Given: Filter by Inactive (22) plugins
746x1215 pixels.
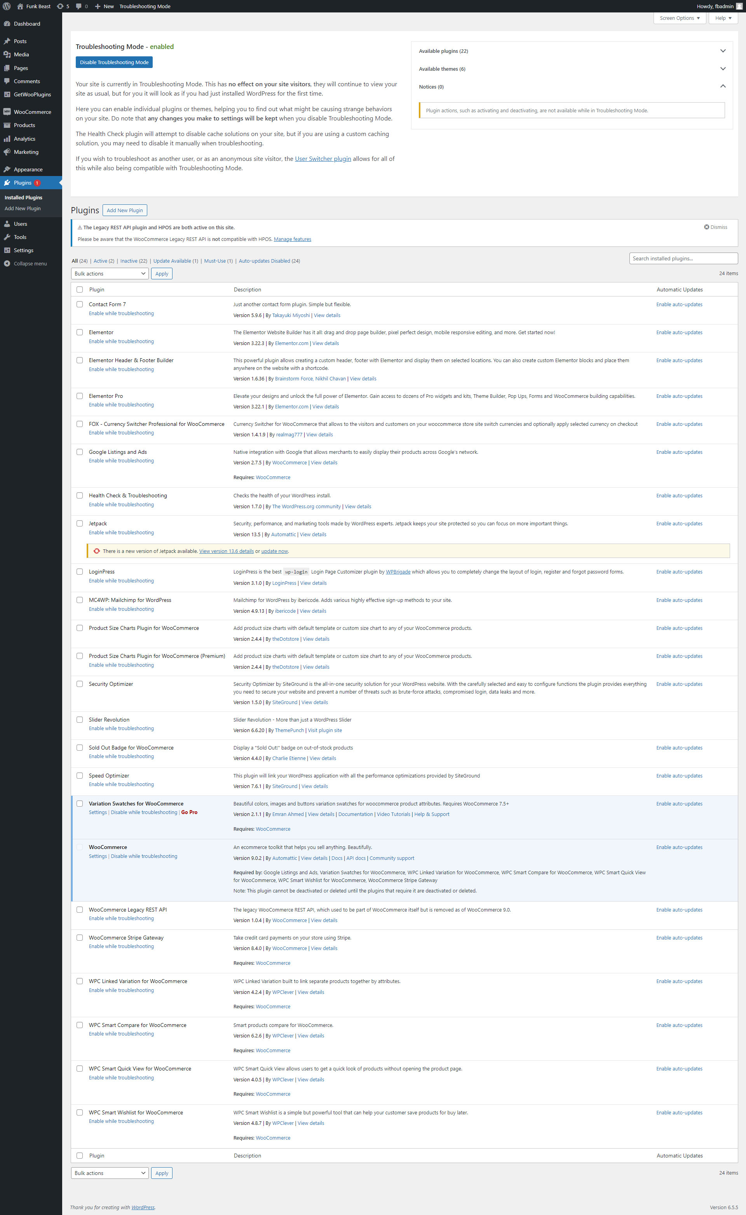Looking at the screenshot, I should (134, 261).
